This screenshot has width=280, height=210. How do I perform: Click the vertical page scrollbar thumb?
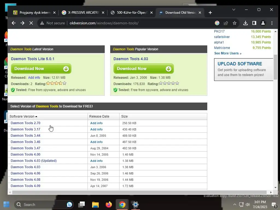276,67
